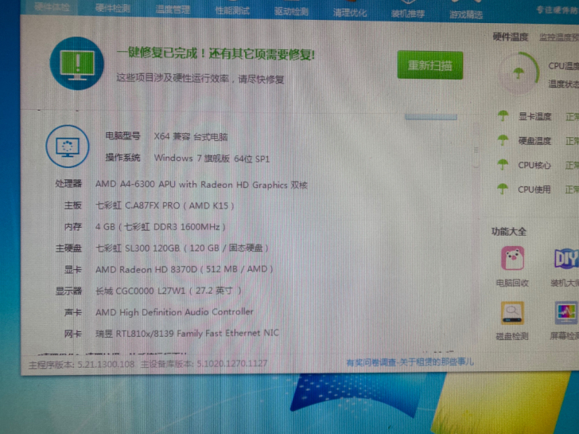Switch to the 硬件体检 tab

[52, 7]
